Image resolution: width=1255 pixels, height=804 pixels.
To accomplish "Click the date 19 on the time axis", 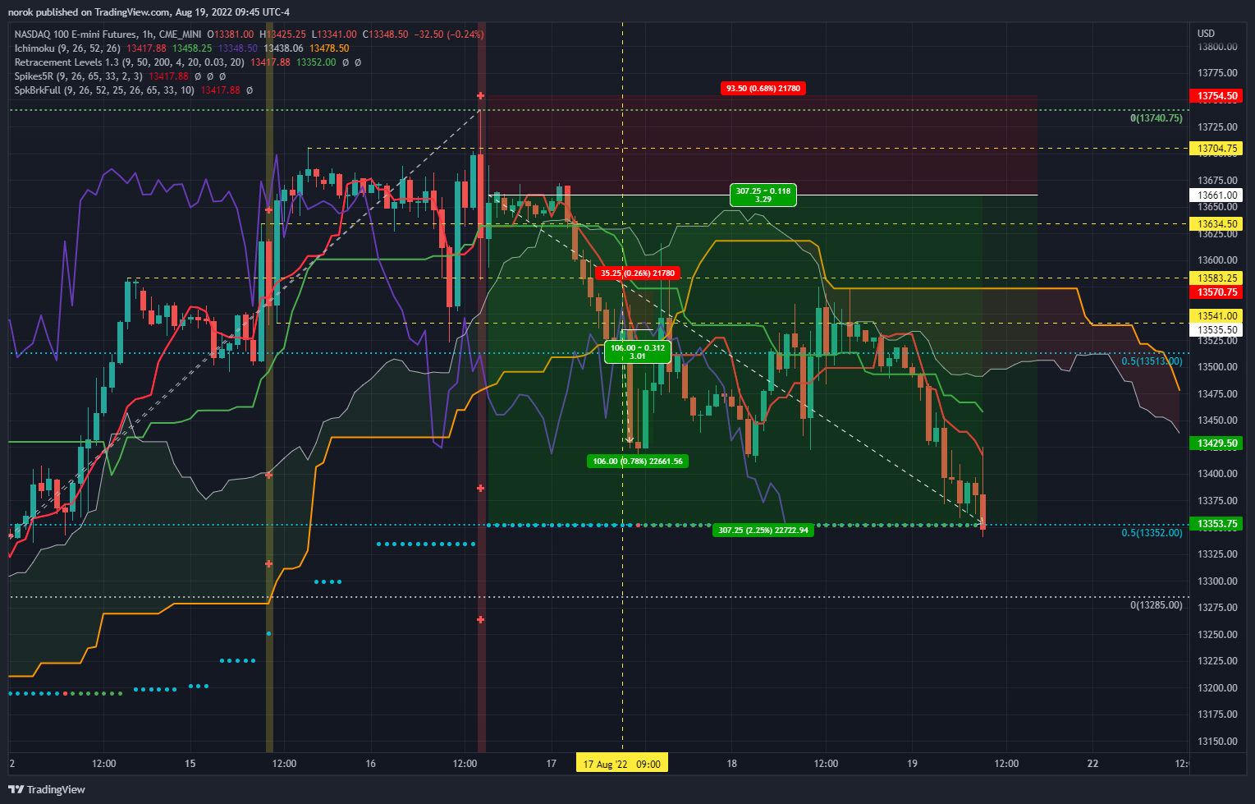I will coord(913,764).
